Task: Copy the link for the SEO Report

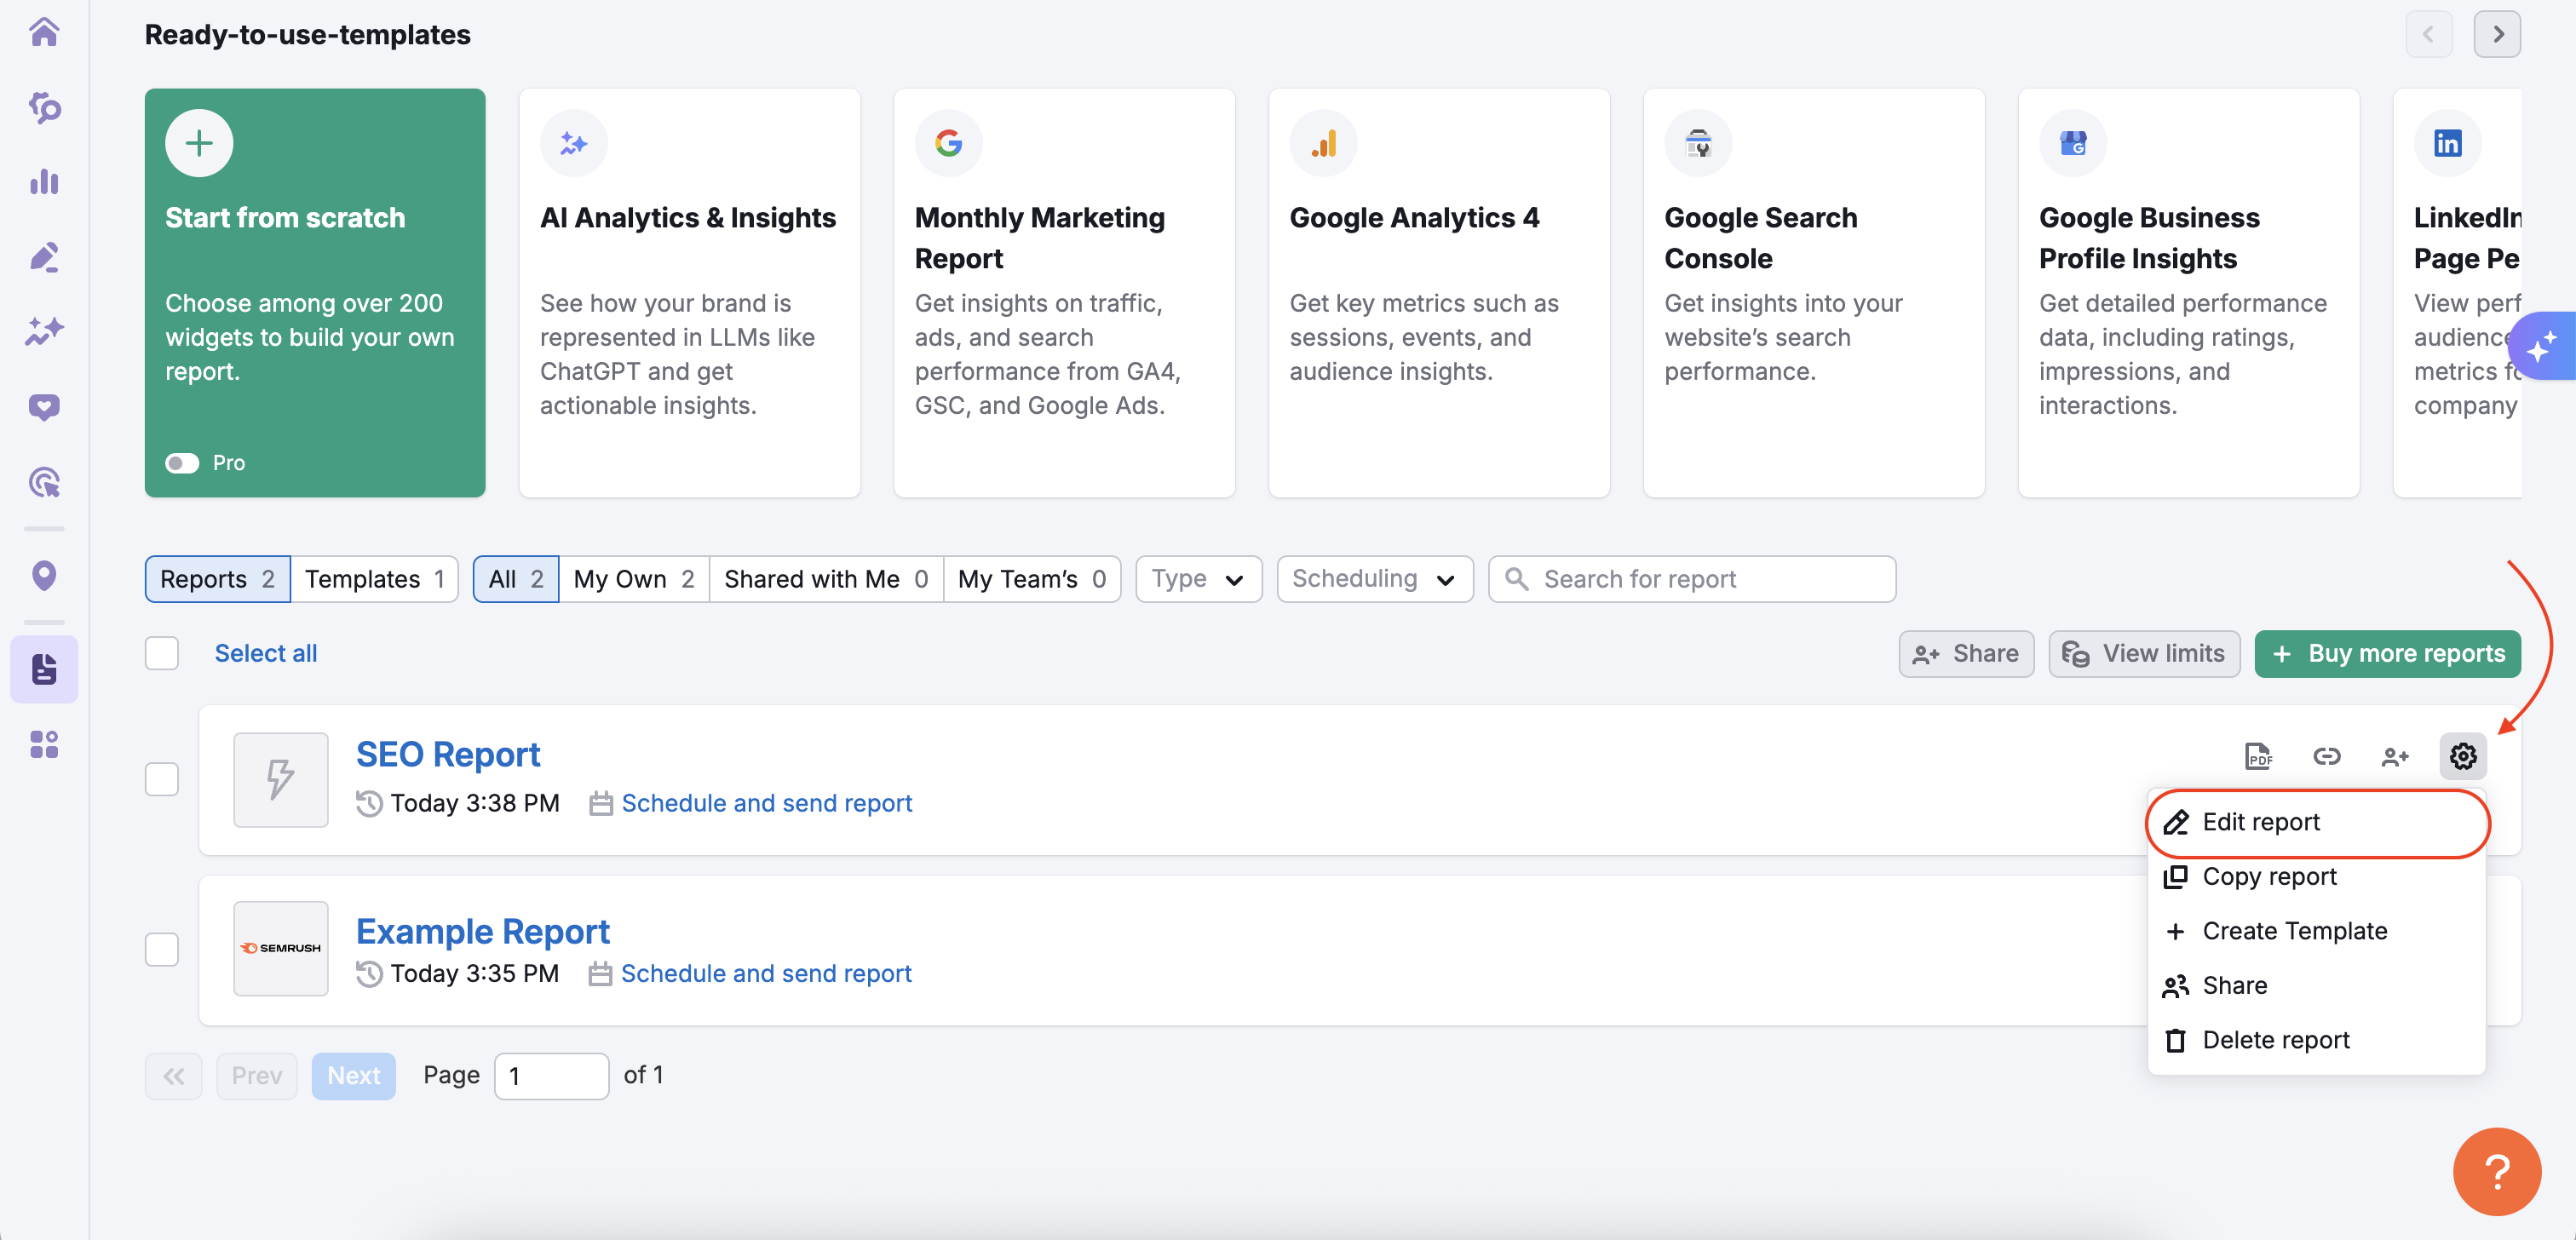Action: pyautogui.click(x=2327, y=757)
